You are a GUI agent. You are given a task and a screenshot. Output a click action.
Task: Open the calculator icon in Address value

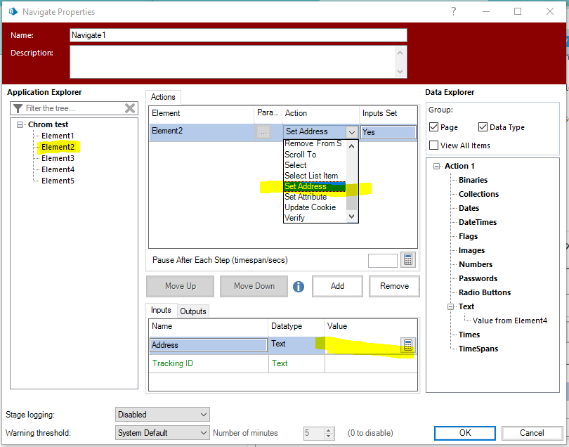407,345
